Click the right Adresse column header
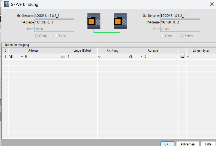 153,51
